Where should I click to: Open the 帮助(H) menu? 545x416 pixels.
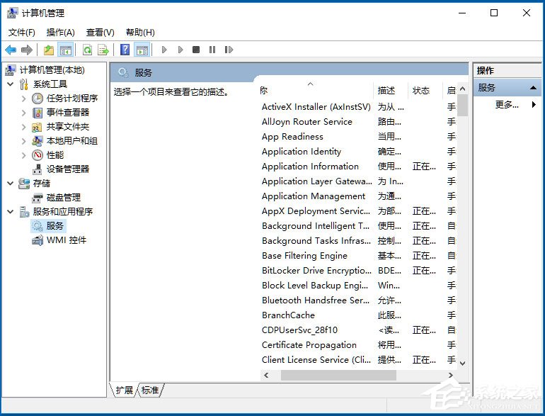[140, 33]
